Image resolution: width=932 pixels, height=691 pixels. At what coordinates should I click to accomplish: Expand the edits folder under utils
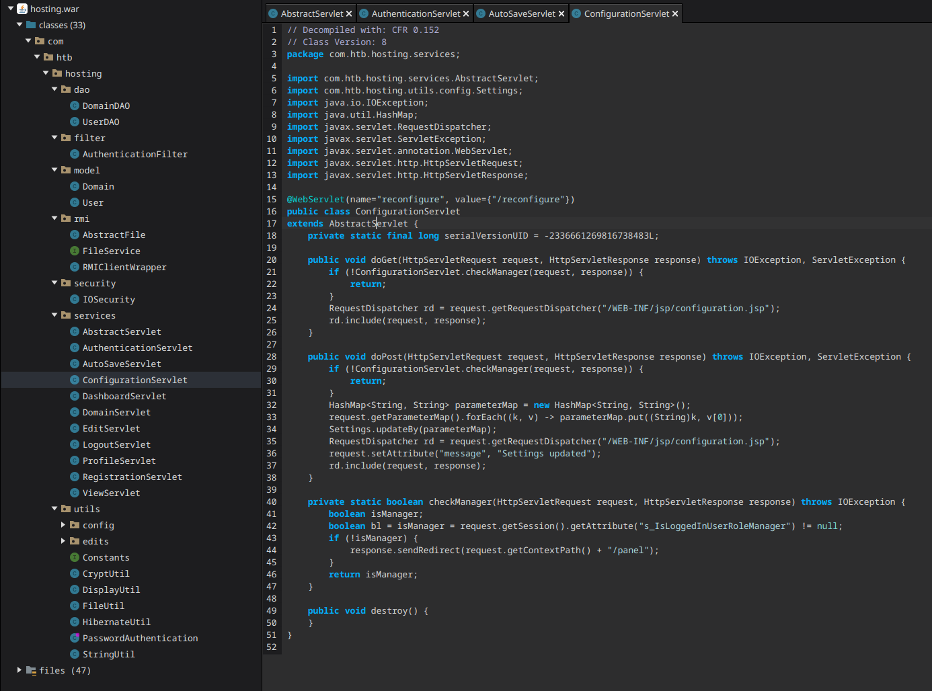[x=63, y=541]
